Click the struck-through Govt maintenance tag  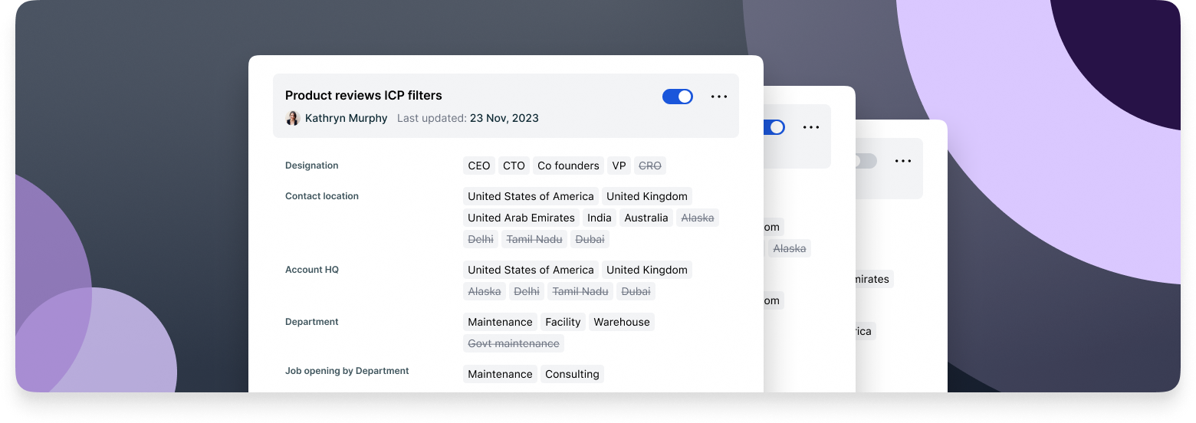click(x=513, y=343)
